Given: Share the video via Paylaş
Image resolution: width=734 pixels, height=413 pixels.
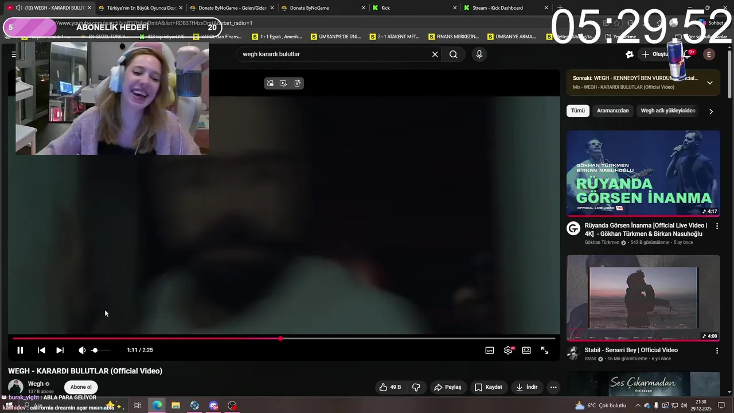Looking at the screenshot, I should click(447, 387).
